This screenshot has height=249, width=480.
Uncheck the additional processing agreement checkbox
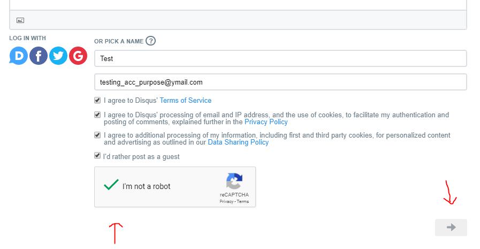click(97, 135)
